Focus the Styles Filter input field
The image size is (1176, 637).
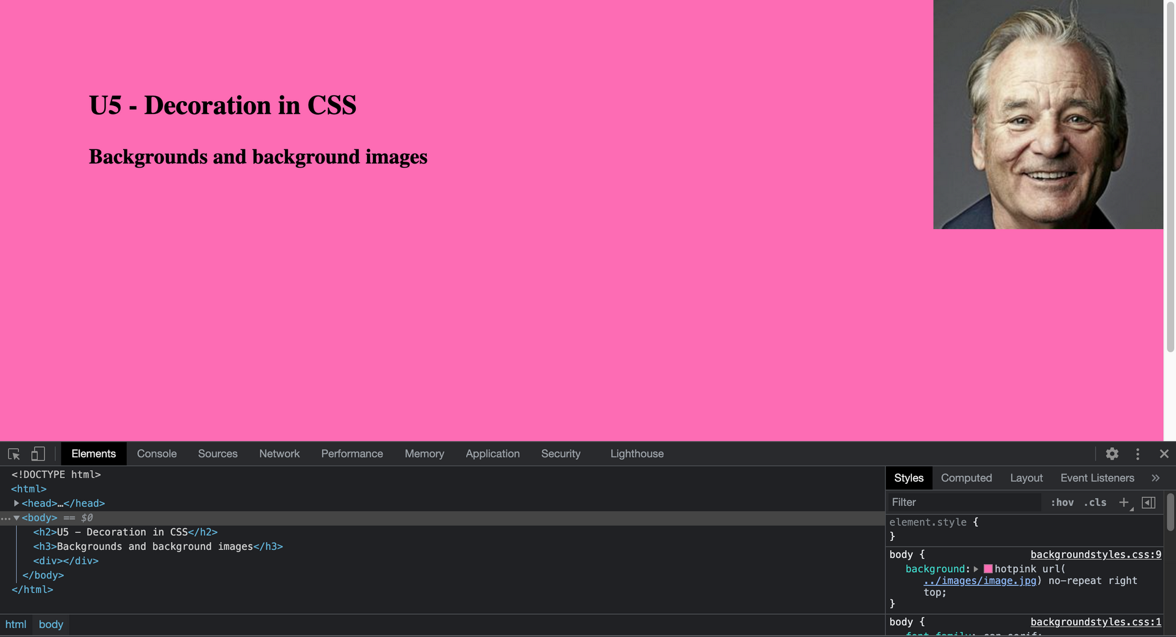(965, 502)
